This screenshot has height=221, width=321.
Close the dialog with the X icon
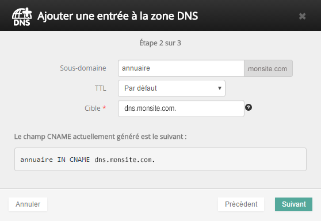point(302,16)
